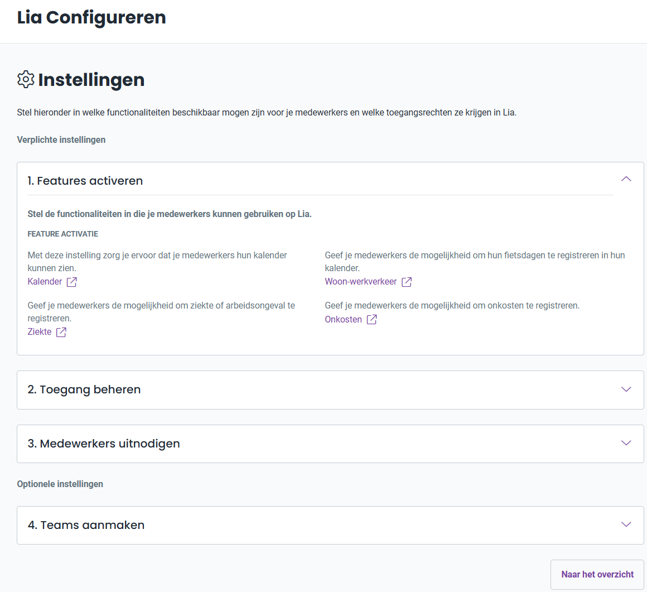Collapse the Features activeren section chevron
This screenshot has height=592, width=647.
pyautogui.click(x=626, y=179)
